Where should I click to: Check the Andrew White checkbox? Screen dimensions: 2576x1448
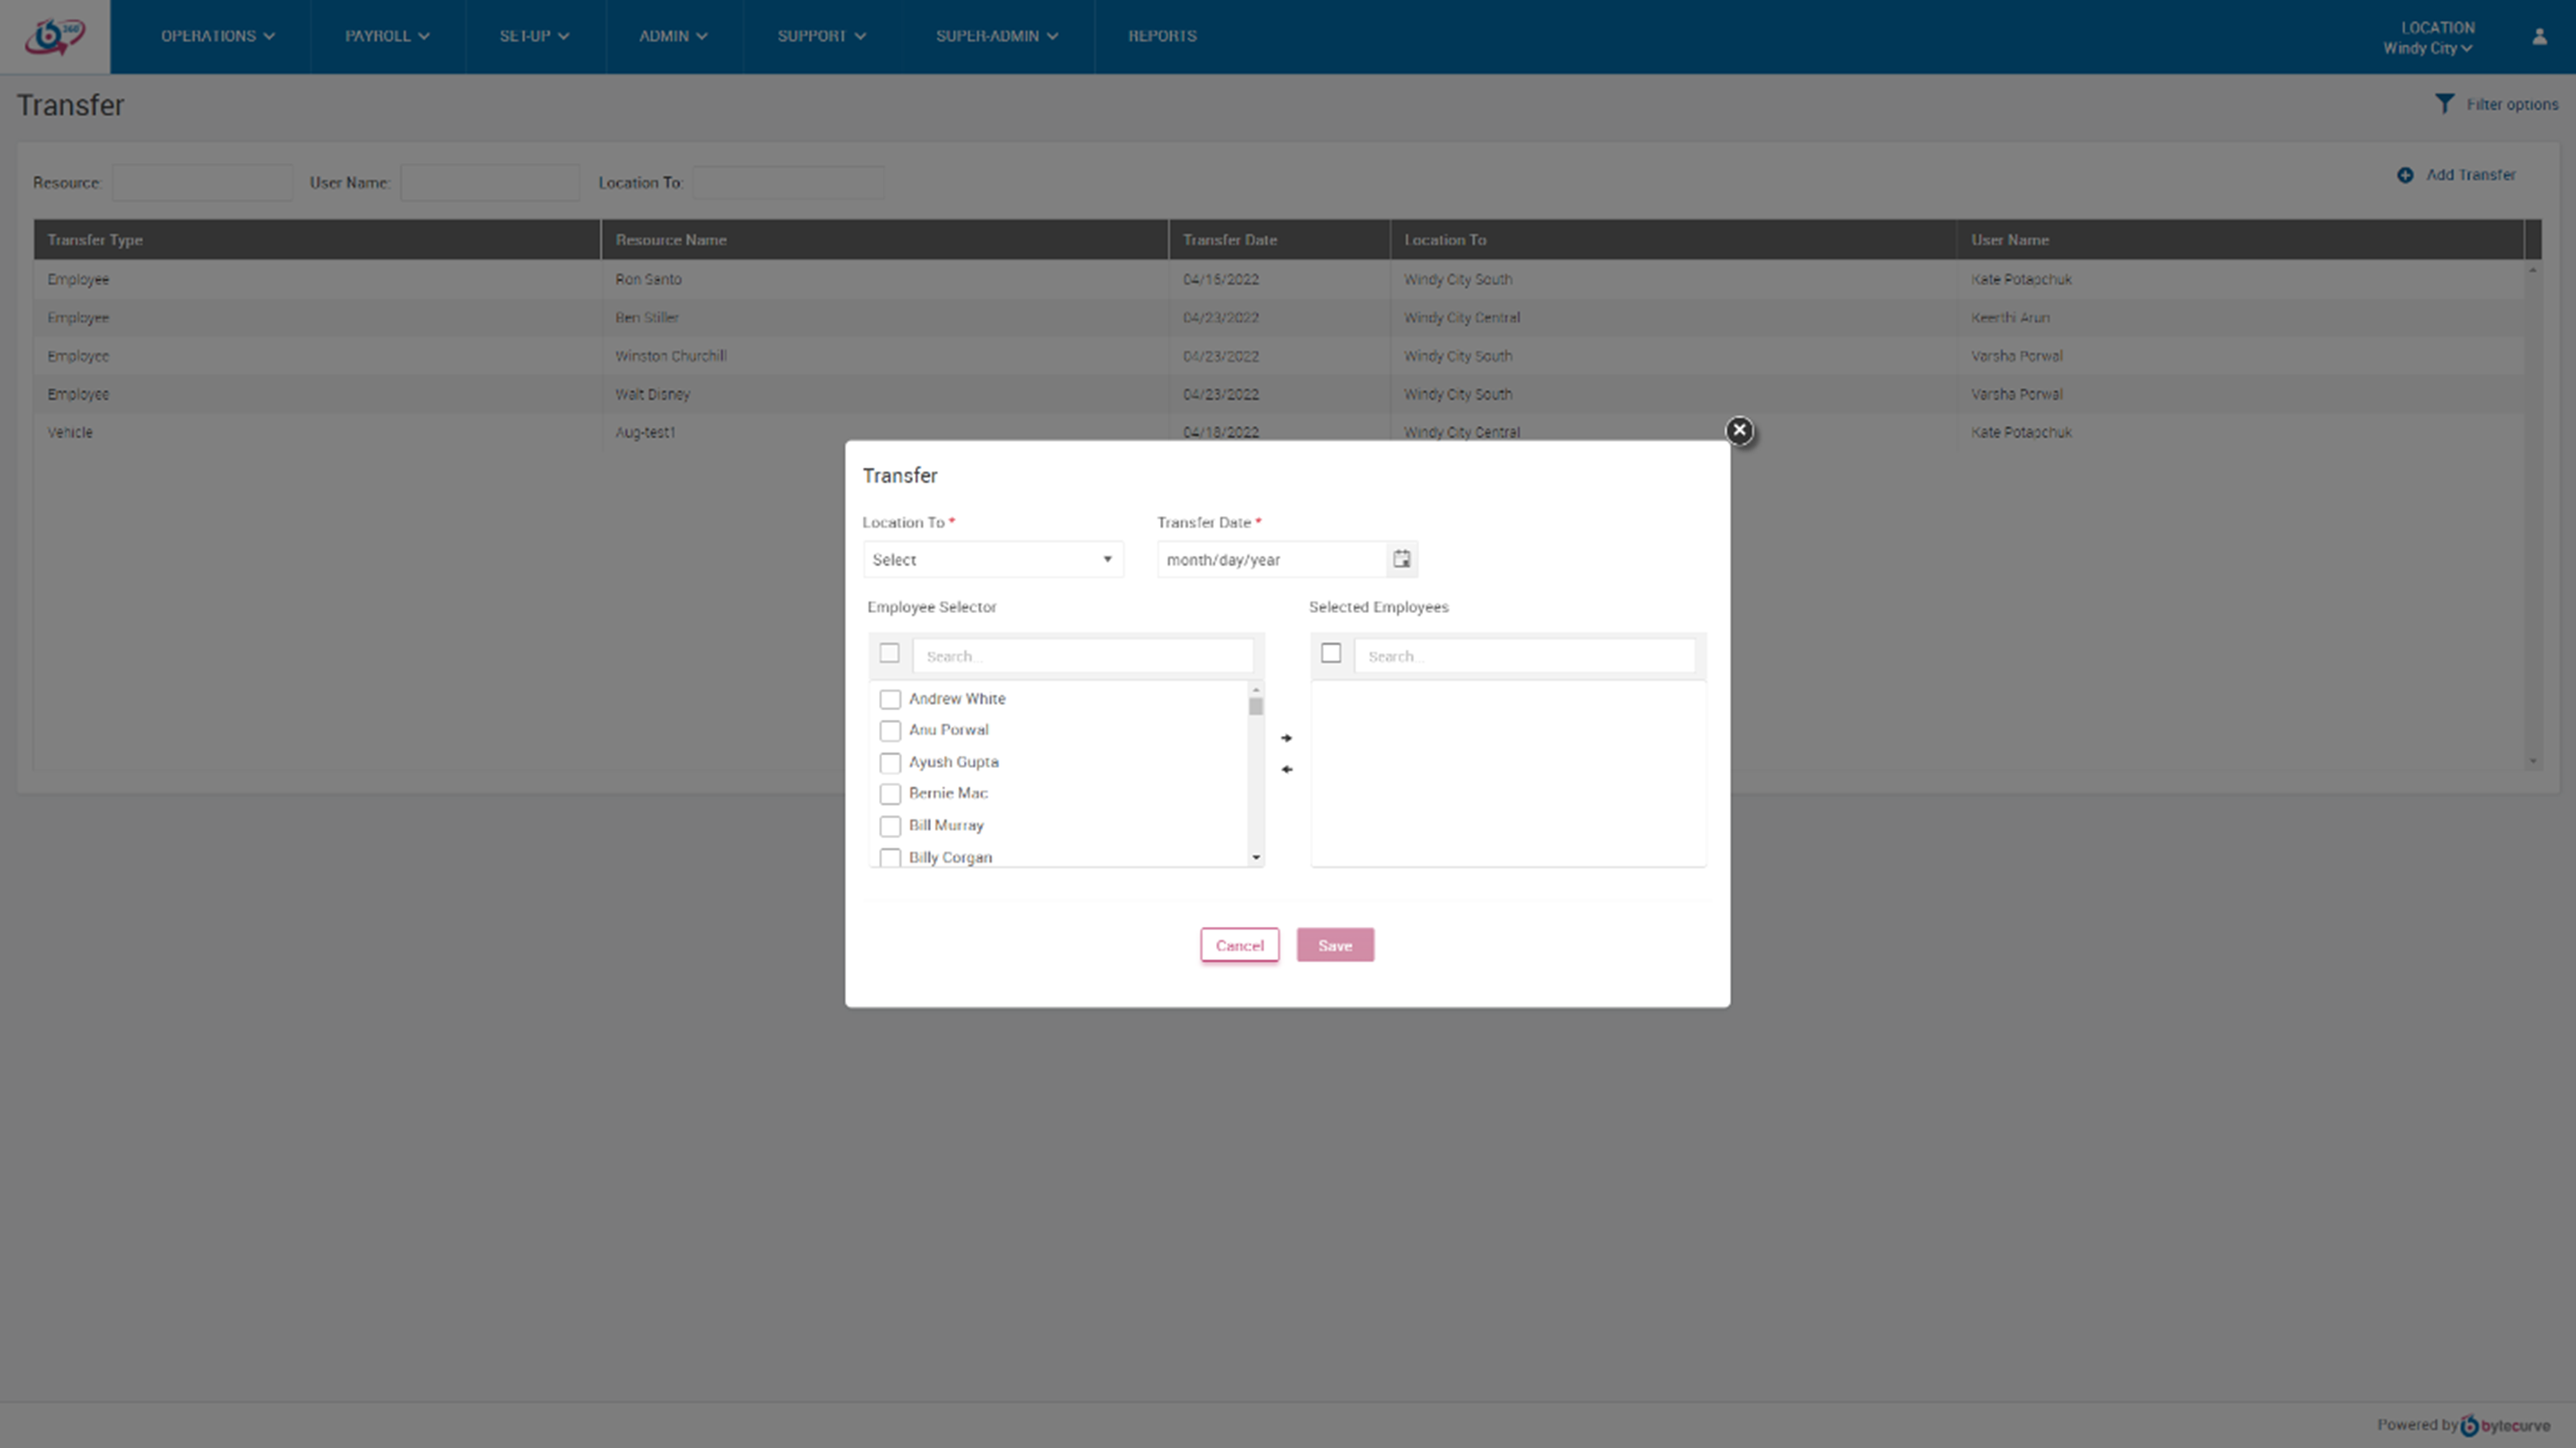[890, 699]
